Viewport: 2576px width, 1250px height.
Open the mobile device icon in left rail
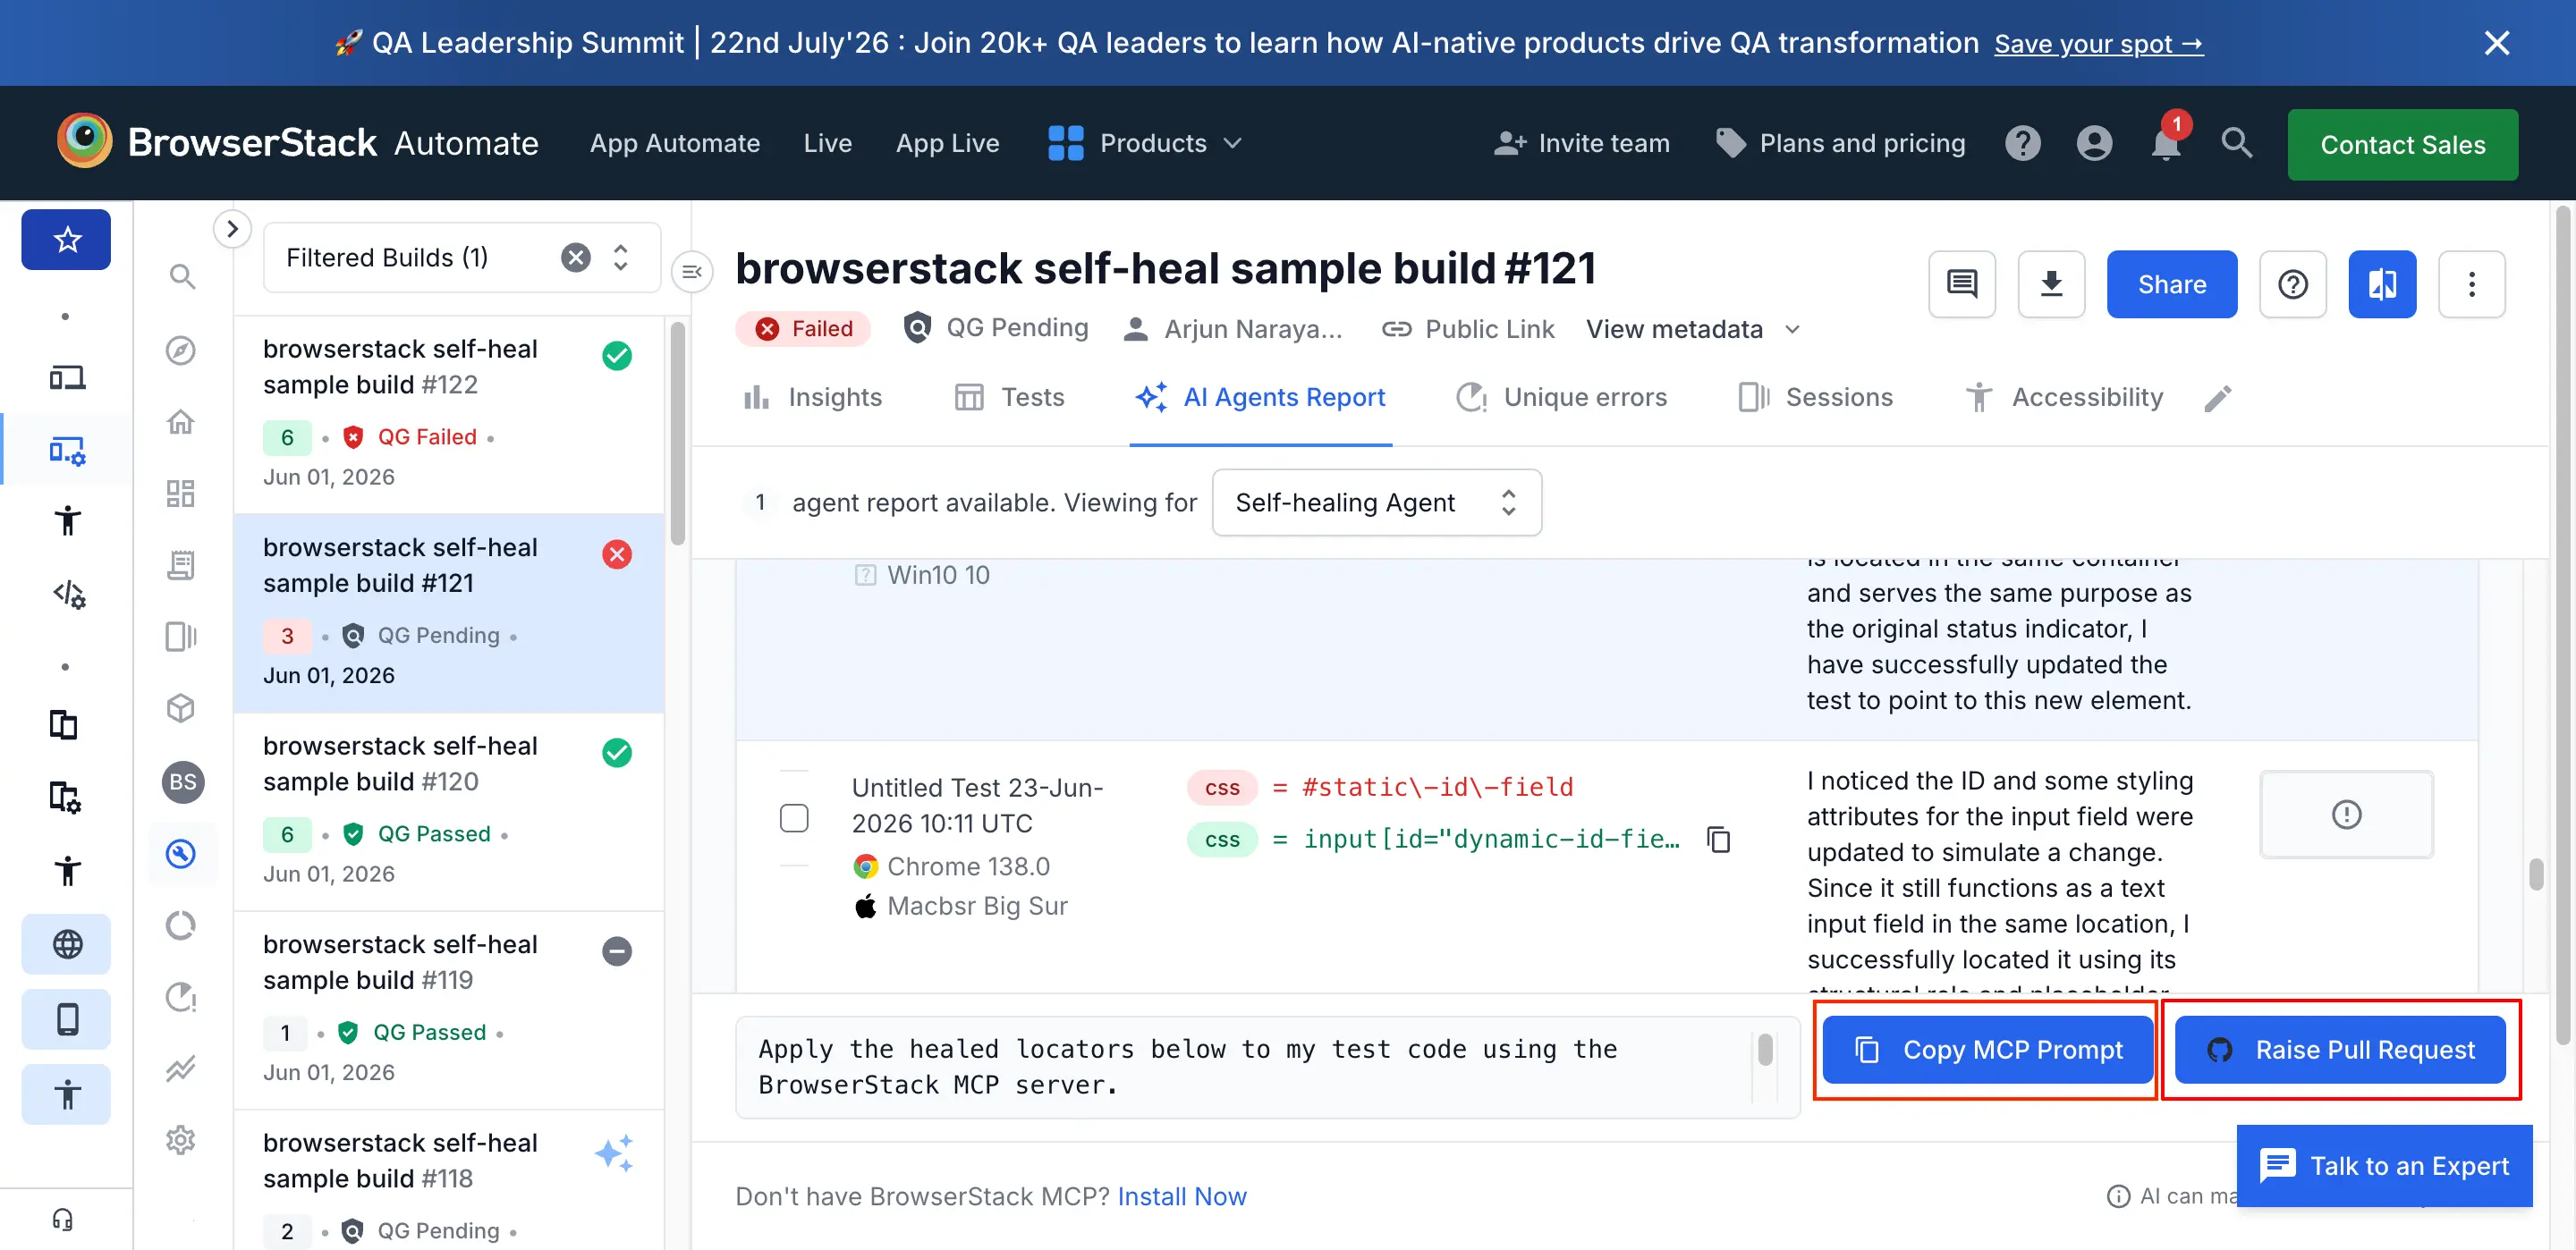tap(66, 1020)
